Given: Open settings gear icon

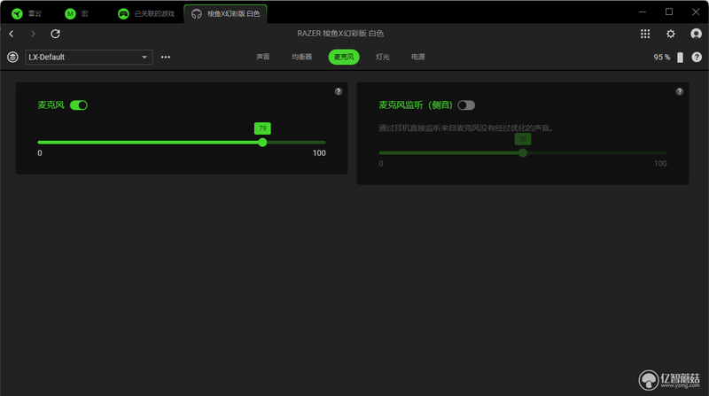Looking at the screenshot, I should coord(671,34).
